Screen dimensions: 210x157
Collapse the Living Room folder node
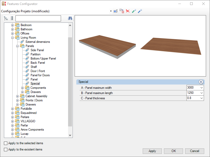click(12, 38)
